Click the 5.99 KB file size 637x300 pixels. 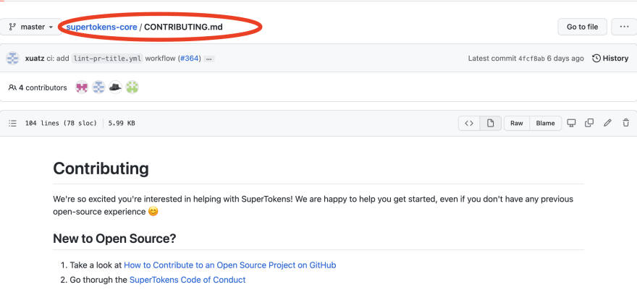pyautogui.click(x=122, y=123)
